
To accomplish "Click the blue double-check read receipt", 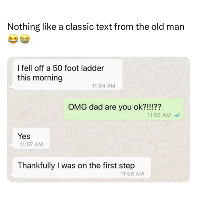I will tap(177, 115).
